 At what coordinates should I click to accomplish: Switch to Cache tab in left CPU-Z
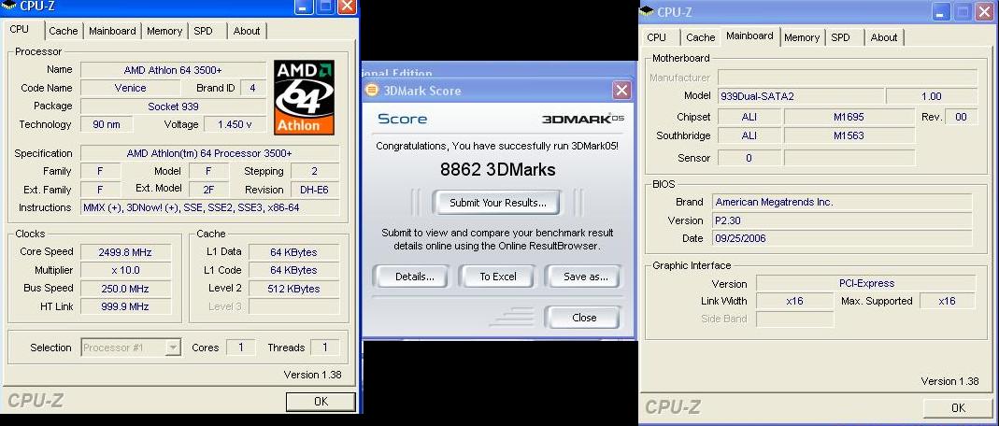click(x=64, y=31)
